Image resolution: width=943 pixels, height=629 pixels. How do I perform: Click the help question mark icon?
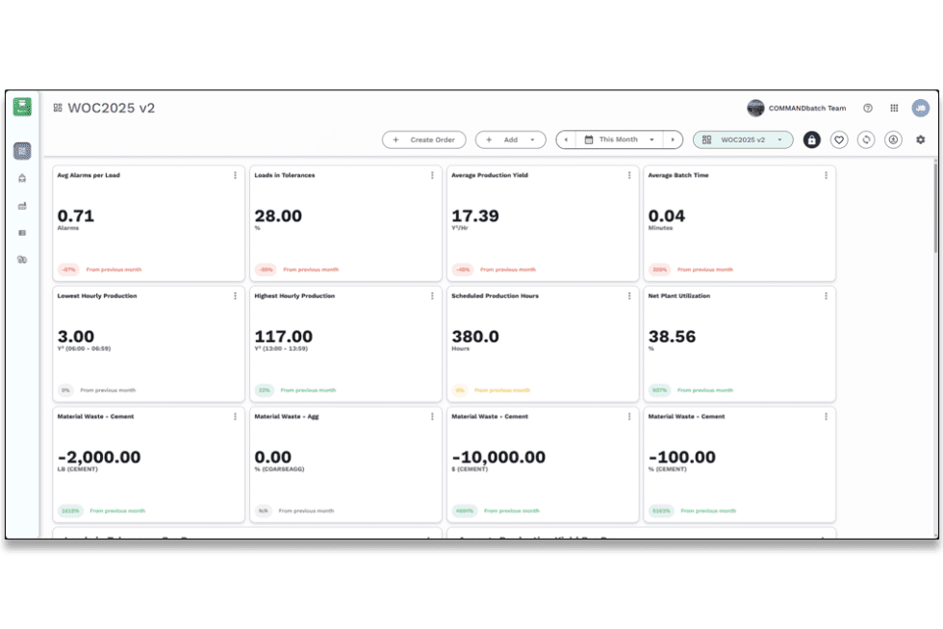(x=867, y=109)
